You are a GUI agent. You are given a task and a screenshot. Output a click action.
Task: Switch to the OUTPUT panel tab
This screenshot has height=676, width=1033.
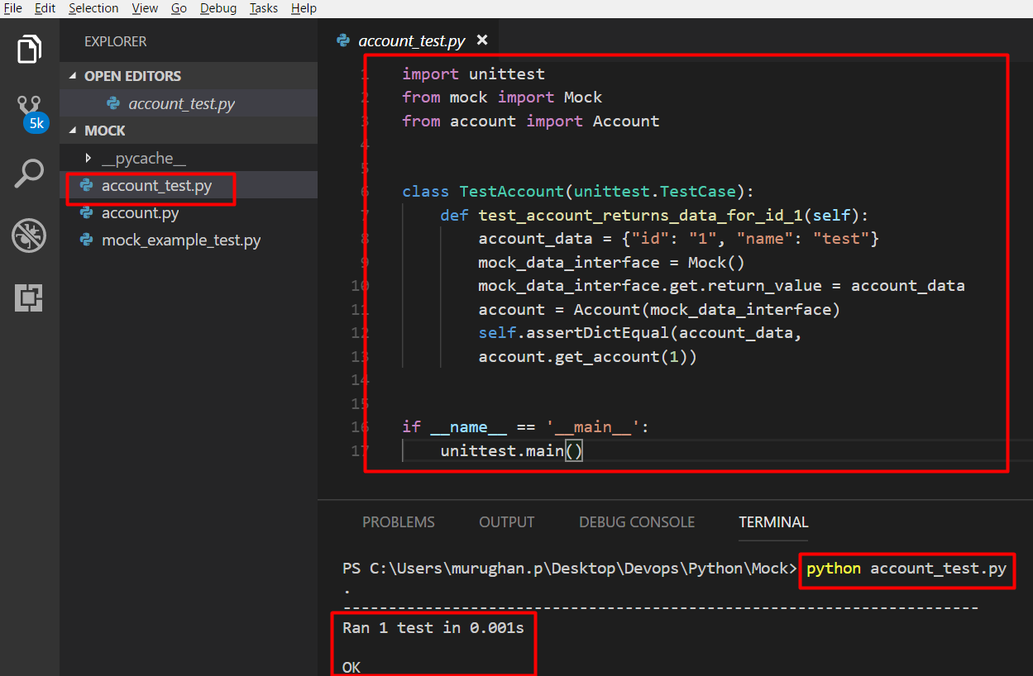pos(507,522)
